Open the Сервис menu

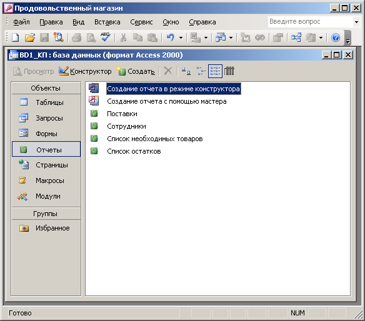(x=141, y=22)
